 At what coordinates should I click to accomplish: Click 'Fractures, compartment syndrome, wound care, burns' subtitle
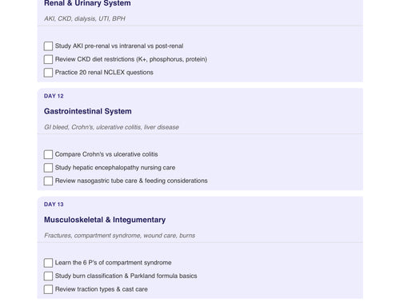120,236
